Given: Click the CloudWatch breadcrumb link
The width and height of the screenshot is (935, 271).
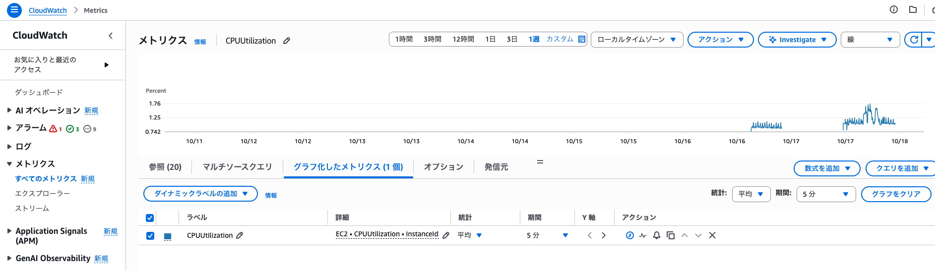Looking at the screenshot, I should pyautogui.click(x=48, y=10).
